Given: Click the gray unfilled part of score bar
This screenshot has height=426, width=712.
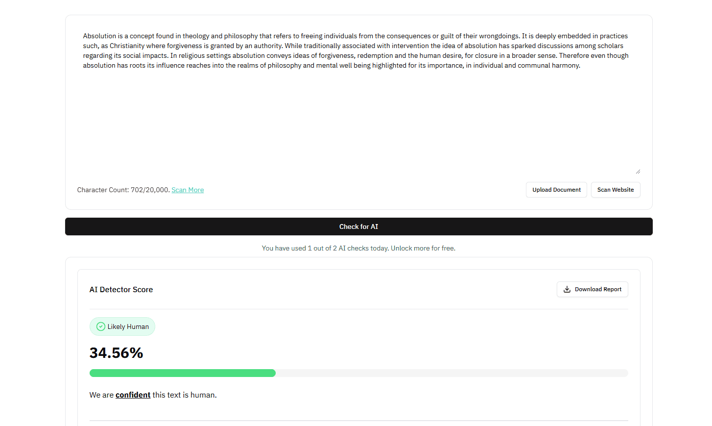Looking at the screenshot, I should 451,373.
